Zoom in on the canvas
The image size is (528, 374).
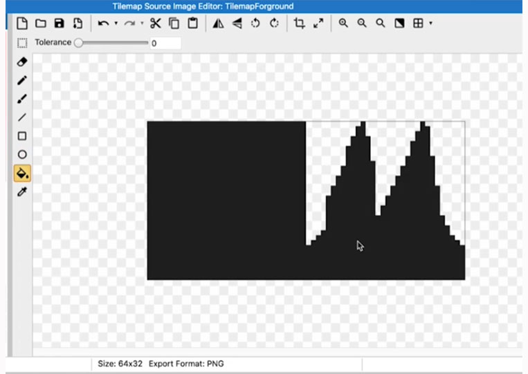pos(343,24)
